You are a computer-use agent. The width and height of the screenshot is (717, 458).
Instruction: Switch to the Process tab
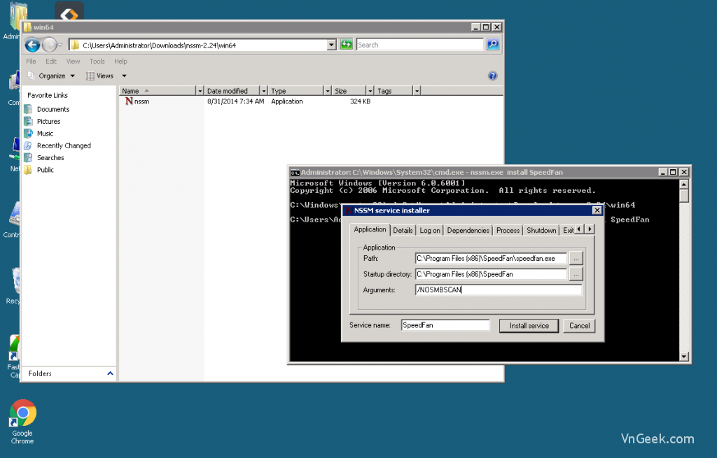(508, 231)
